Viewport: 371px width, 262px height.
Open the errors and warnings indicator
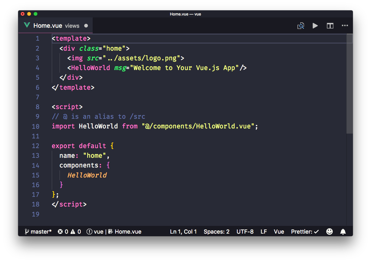[69, 231]
